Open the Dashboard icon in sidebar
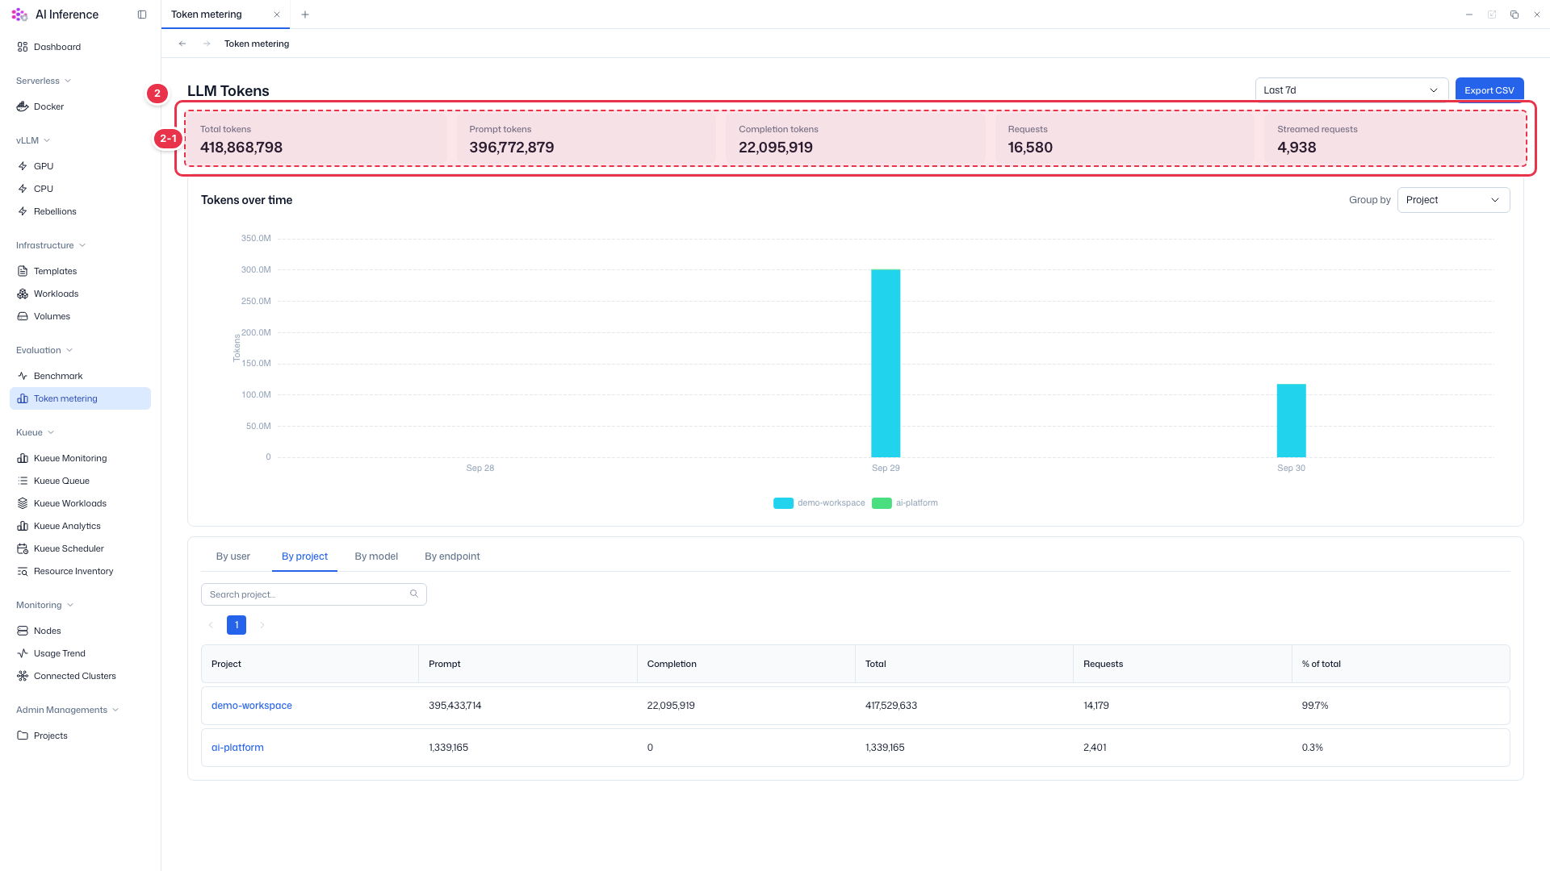This screenshot has height=871, width=1550. [x=23, y=47]
